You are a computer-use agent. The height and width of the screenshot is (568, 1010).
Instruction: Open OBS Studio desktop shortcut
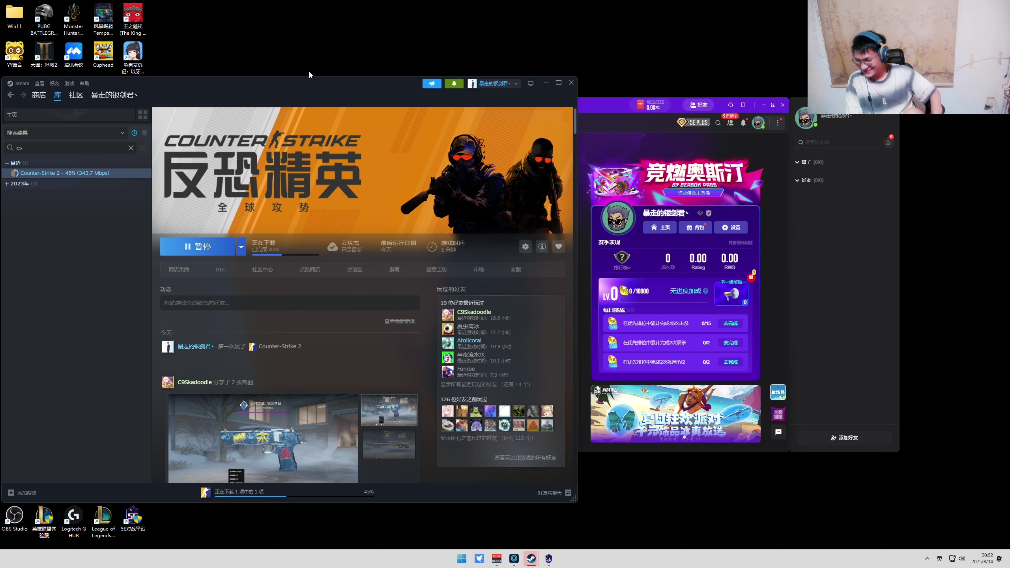15,519
